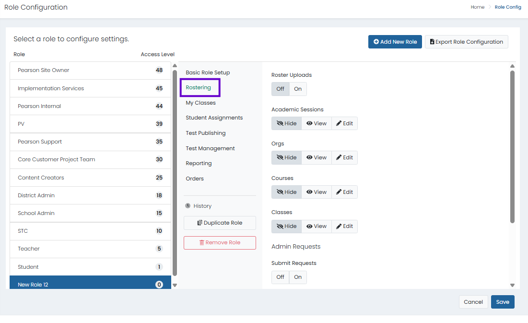The height and width of the screenshot is (323, 528).
Task: Select the Content Creators role
Action: point(90,178)
